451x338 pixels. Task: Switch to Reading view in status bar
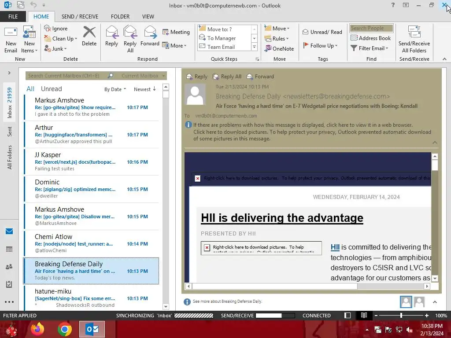click(364, 315)
